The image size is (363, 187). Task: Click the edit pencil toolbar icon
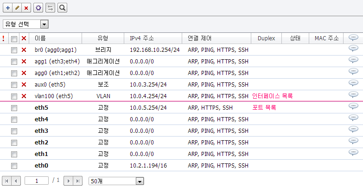click(17, 8)
